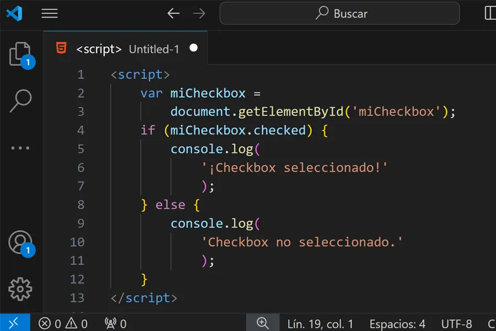Click 'document' on line 3

201,111
